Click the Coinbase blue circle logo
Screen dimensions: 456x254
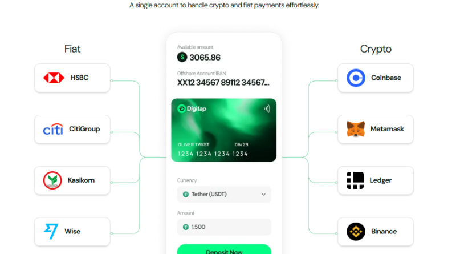click(356, 78)
